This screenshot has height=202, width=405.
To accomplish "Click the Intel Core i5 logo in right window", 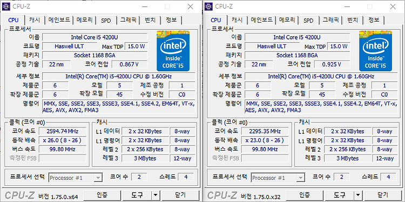I will click(375, 51).
